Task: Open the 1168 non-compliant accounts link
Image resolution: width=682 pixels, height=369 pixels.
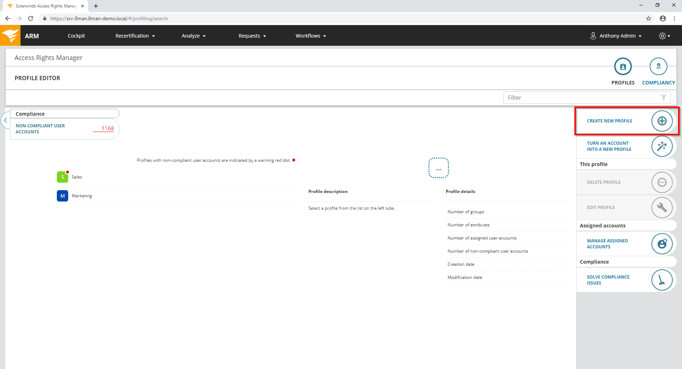Action: point(107,128)
